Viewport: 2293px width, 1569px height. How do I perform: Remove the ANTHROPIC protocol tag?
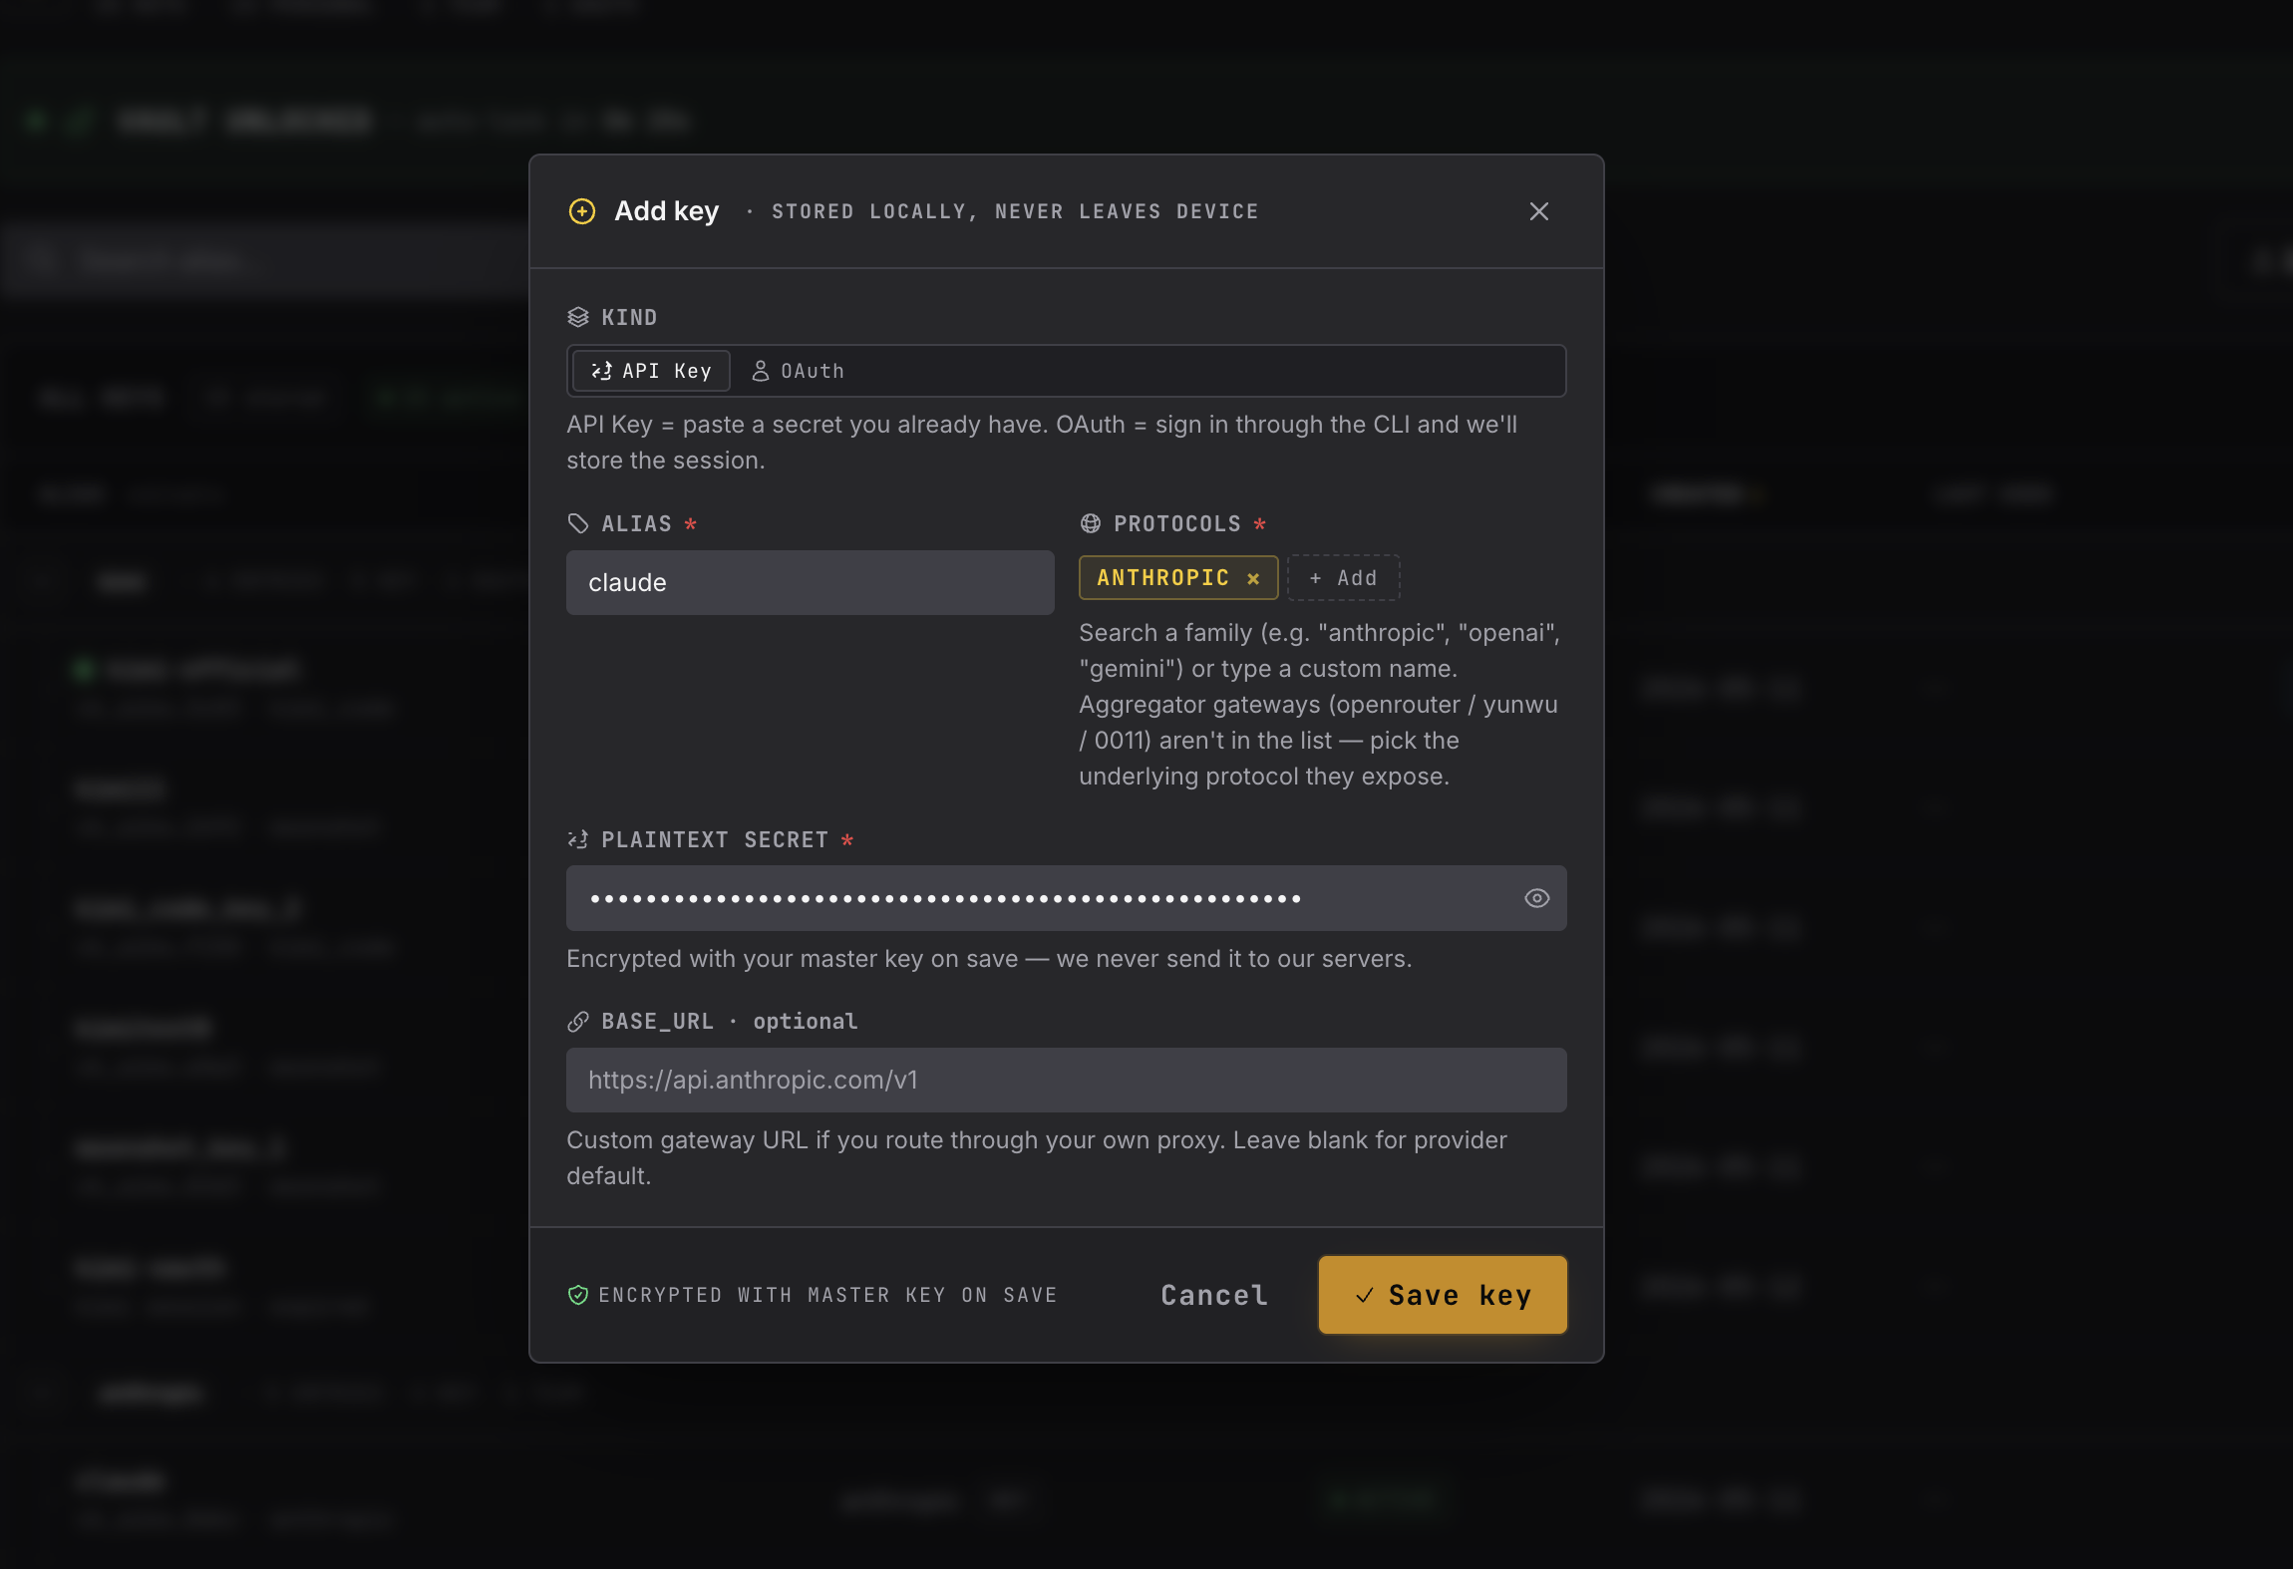coord(1253,578)
